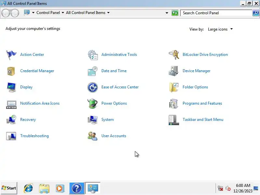Open Windows Explorer folder in taskbar
The width and height of the screenshot is (260, 195).
[44, 188]
